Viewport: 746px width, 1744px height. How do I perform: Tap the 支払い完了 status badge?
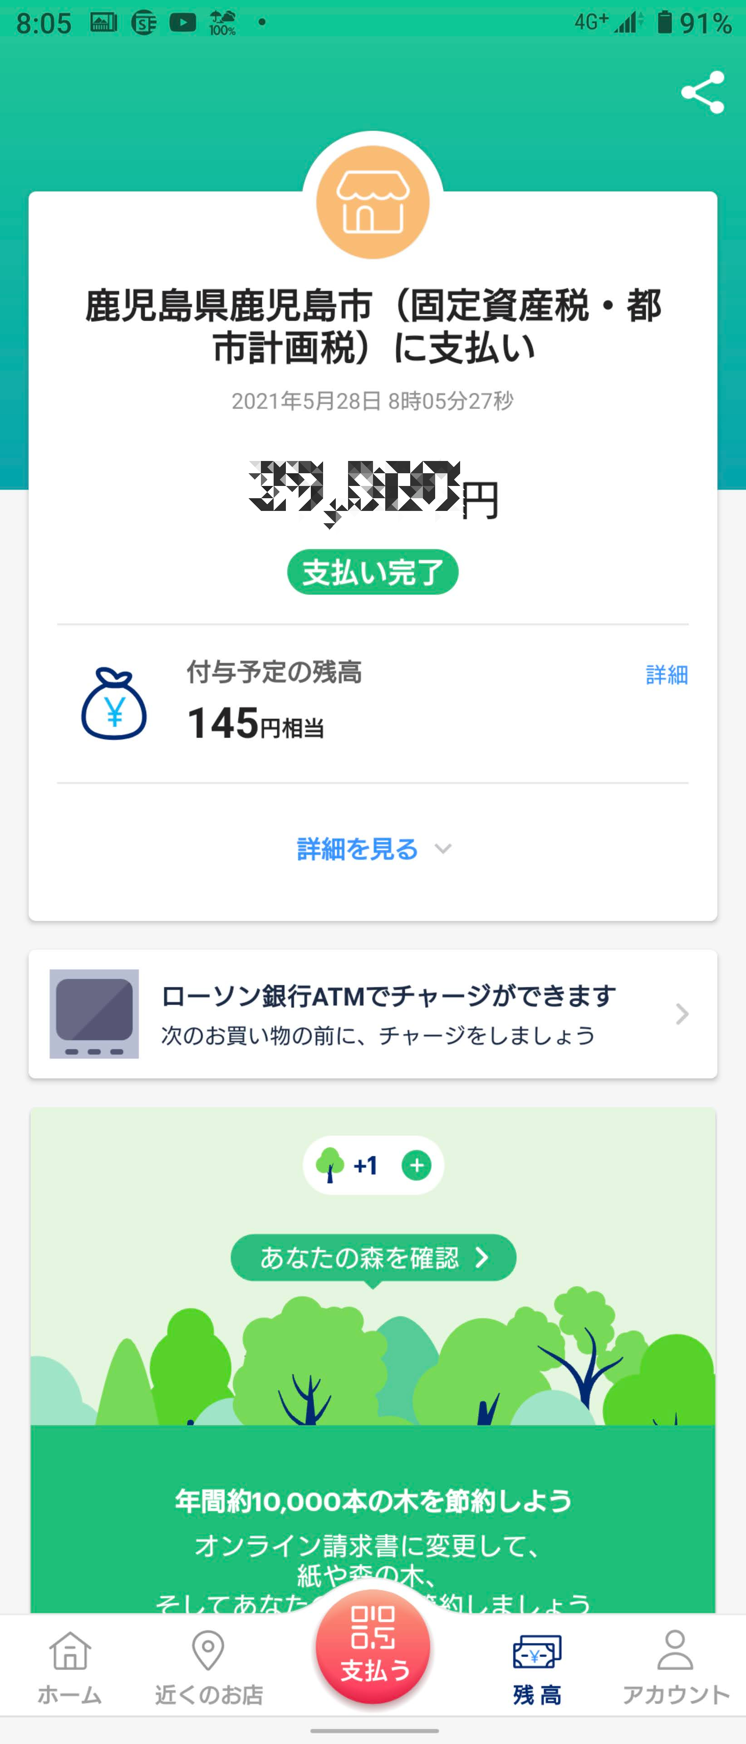(x=373, y=572)
